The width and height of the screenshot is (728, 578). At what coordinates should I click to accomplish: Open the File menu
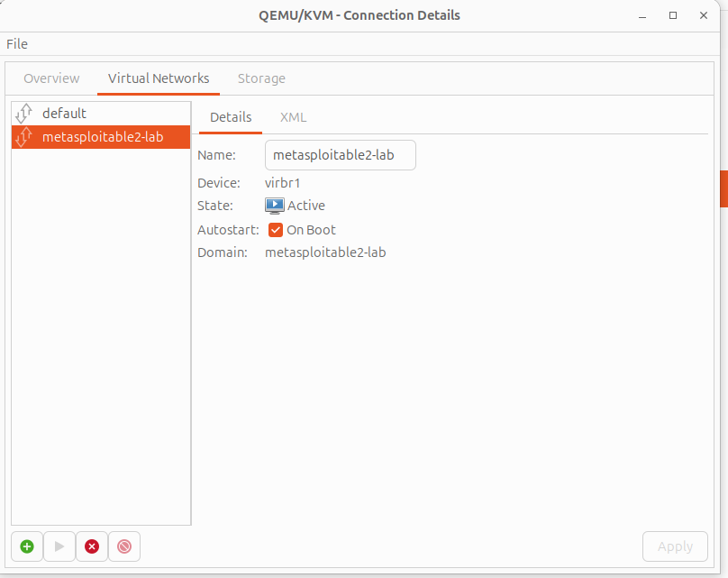[x=17, y=44]
